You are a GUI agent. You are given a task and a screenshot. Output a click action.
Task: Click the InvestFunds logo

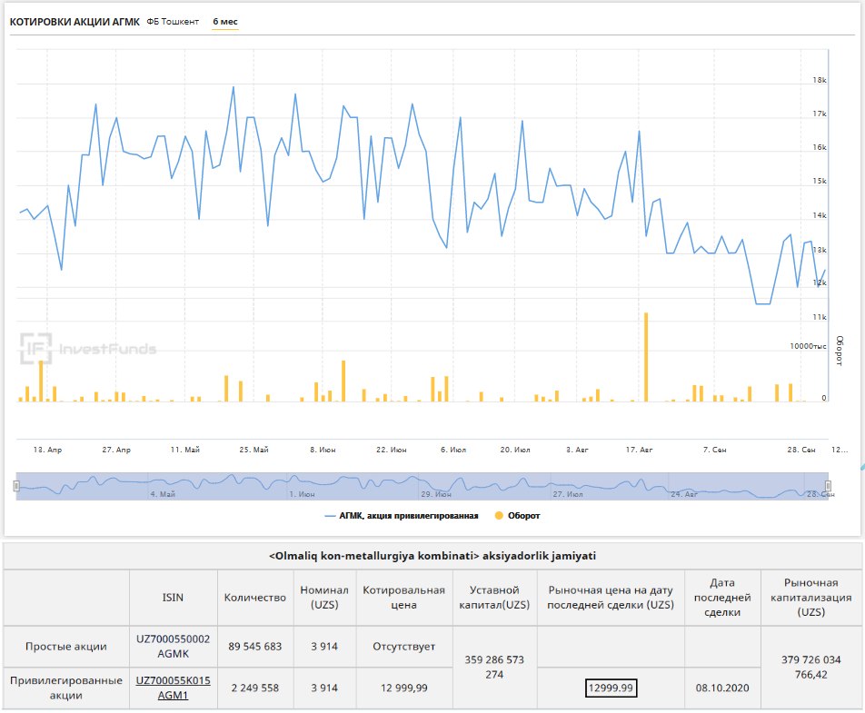88,349
